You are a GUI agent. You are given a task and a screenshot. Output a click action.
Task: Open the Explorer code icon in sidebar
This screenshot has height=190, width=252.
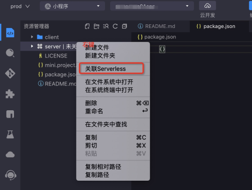tap(10, 33)
